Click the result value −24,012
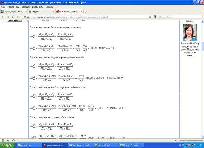The width and height of the screenshot is (204, 148). (x=122, y=108)
